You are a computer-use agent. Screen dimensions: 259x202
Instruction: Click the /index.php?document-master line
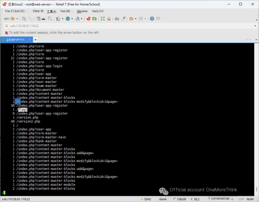coord(40,90)
